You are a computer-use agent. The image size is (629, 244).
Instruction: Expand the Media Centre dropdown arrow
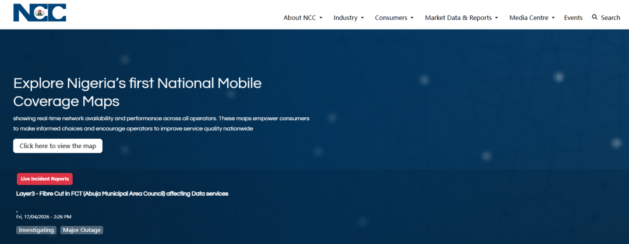tap(553, 18)
